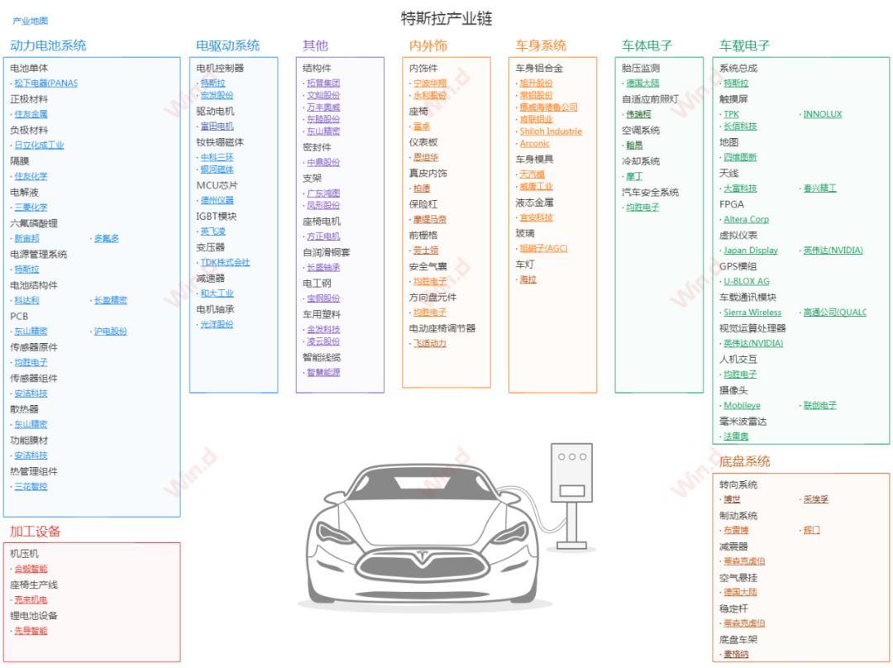Open 合锻智能 under 机压机

(x=31, y=569)
